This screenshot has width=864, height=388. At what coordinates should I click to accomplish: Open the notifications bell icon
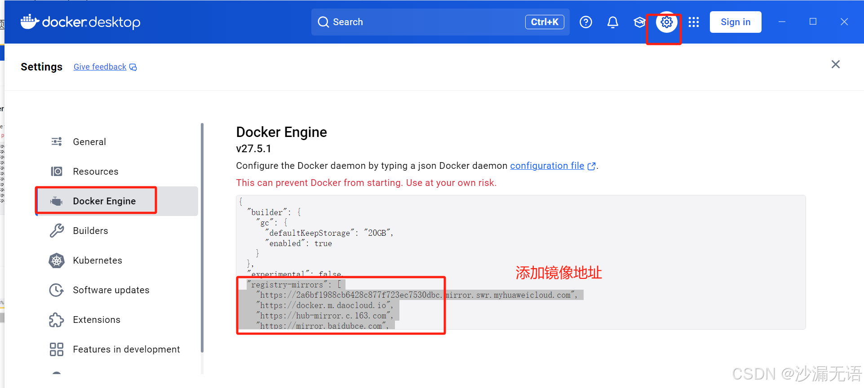coord(613,22)
